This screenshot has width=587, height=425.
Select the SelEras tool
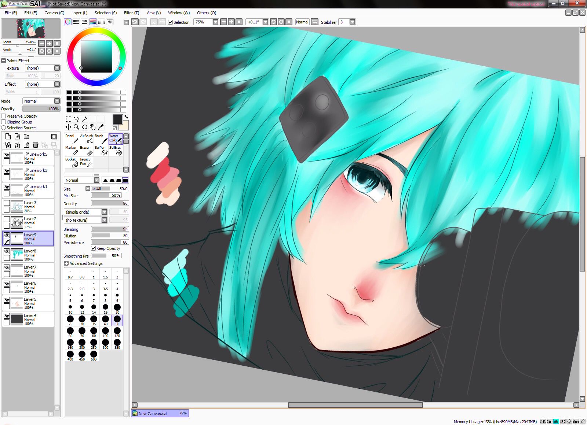[x=116, y=151]
